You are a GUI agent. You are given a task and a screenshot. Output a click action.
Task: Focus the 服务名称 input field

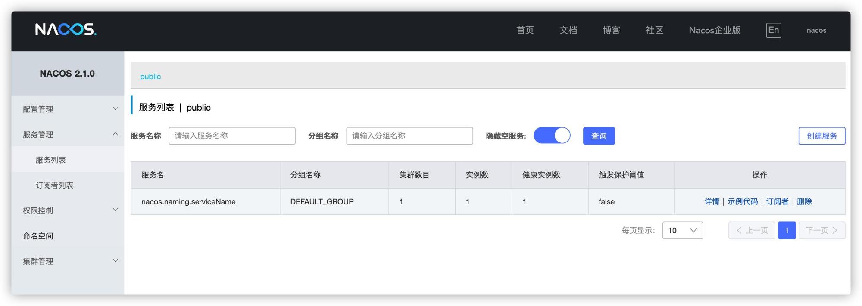point(232,136)
